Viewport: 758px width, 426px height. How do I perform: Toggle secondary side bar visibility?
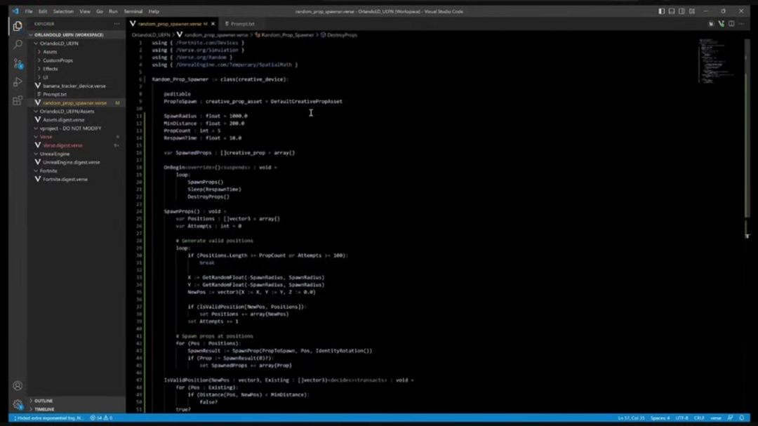(681, 11)
